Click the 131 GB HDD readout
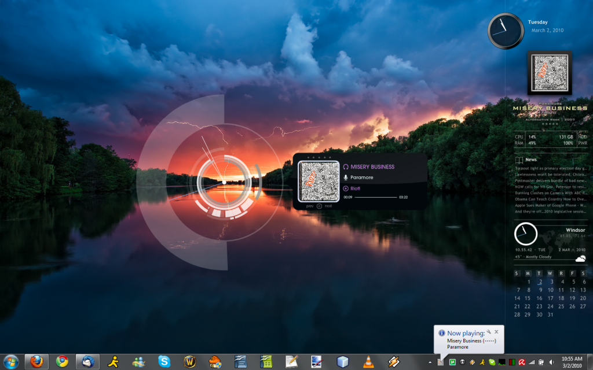 coord(566,137)
